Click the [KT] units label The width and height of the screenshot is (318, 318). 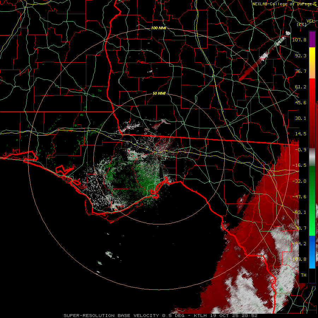coord(302,24)
